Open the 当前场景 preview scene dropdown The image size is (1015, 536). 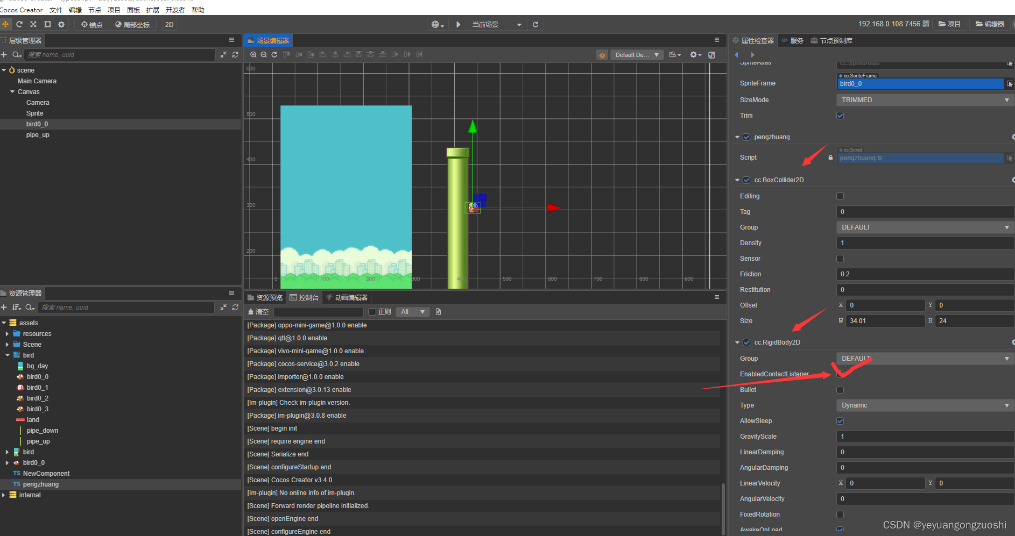(x=496, y=24)
